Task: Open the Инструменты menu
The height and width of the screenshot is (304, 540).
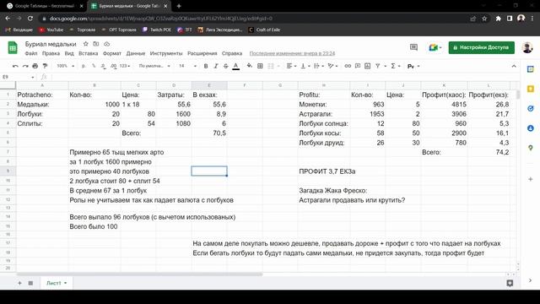Action: [x=166, y=53]
